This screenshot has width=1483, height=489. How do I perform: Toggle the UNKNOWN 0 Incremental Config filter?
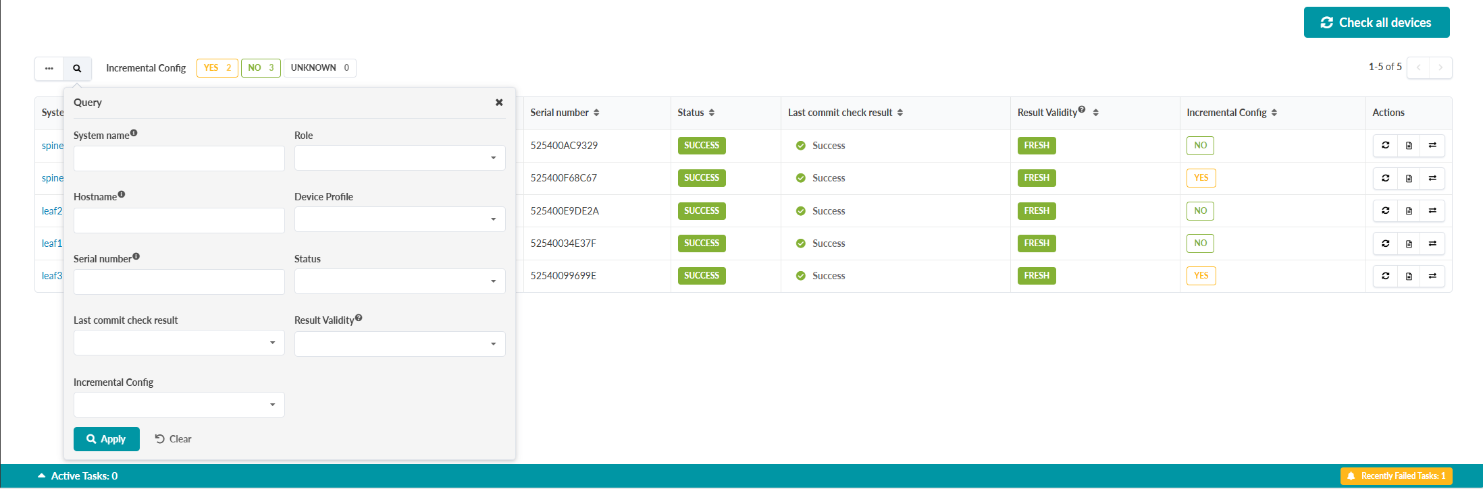pos(320,68)
